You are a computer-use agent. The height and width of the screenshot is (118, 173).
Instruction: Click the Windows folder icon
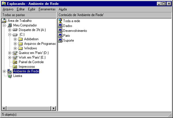20,48
